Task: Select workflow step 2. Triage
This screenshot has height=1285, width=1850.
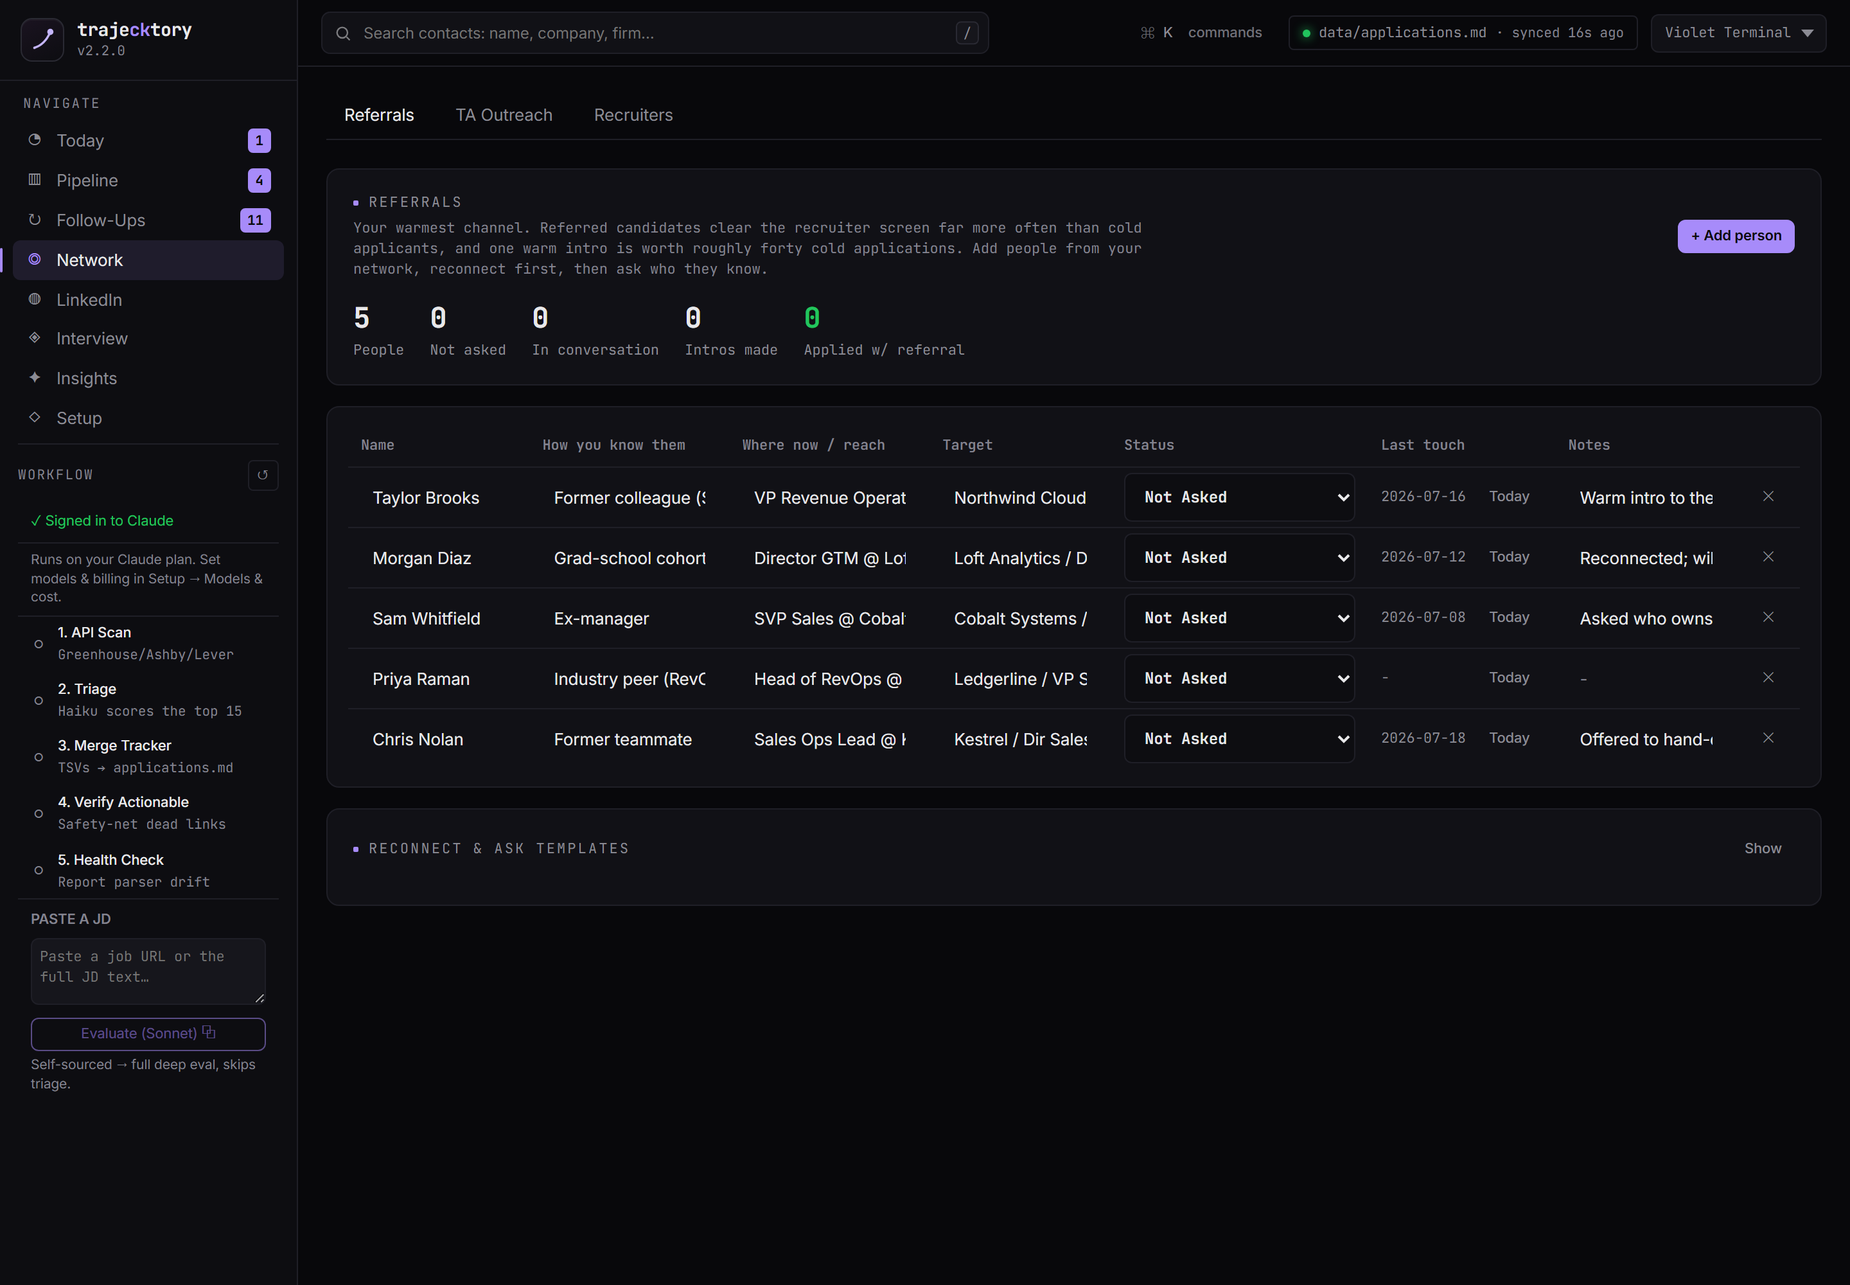Action: coord(148,700)
